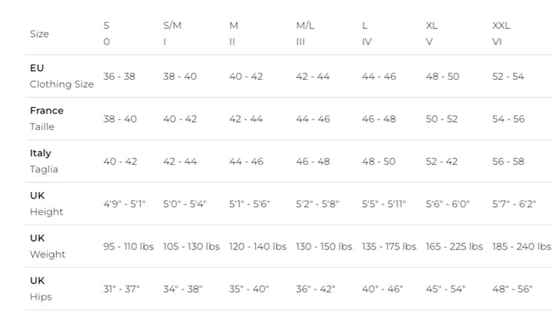Screen dimensions: 552x327
Task: Click weight 120 - 140 lbs for M
Action: coord(258,247)
